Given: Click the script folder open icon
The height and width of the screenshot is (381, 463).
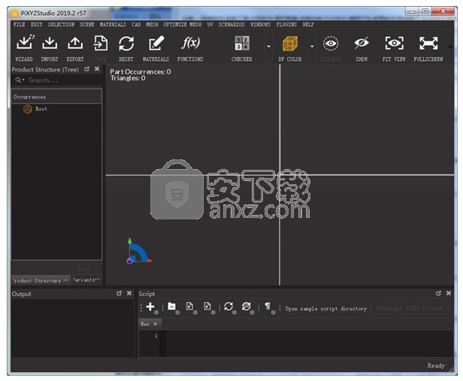Looking at the screenshot, I should (172, 307).
